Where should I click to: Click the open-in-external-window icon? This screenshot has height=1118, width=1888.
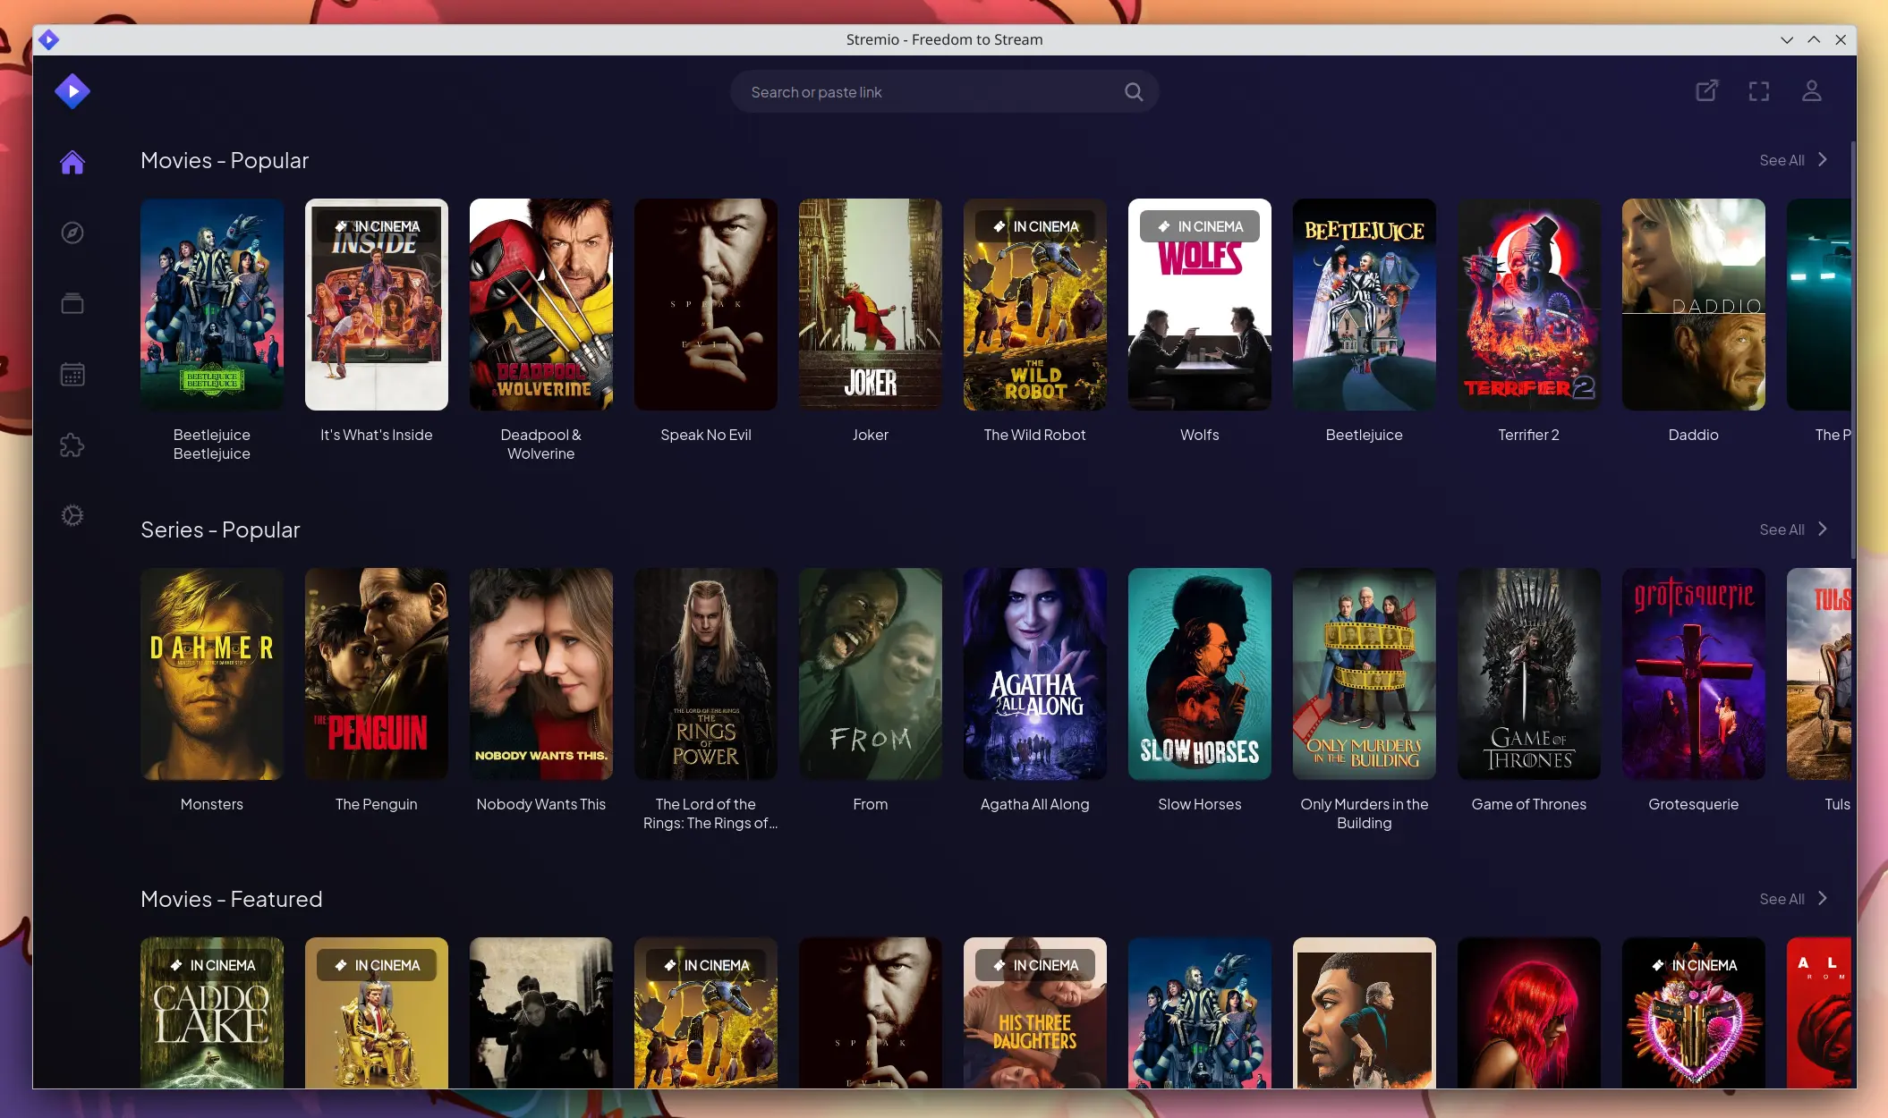1707,91
